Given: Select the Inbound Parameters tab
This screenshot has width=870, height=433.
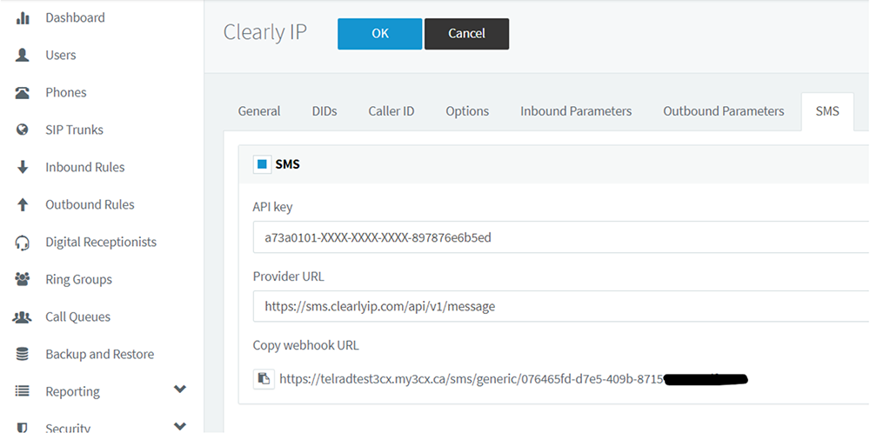Looking at the screenshot, I should click(576, 111).
